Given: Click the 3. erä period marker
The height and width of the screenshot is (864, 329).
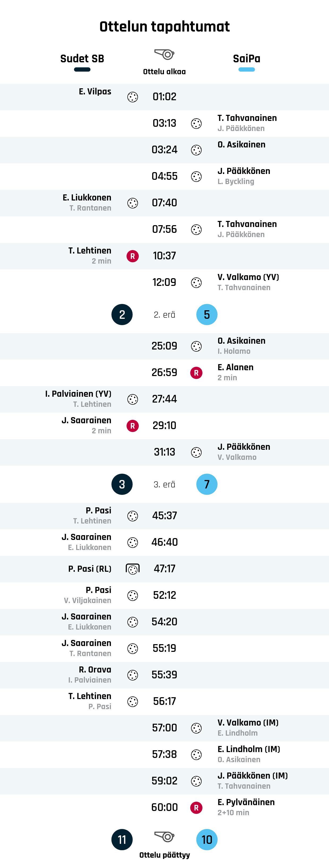Looking at the screenshot, I should click(x=164, y=484).
